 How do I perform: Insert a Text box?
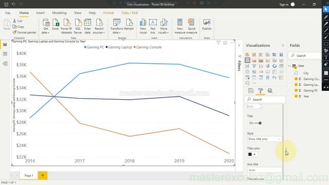tap(153, 26)
